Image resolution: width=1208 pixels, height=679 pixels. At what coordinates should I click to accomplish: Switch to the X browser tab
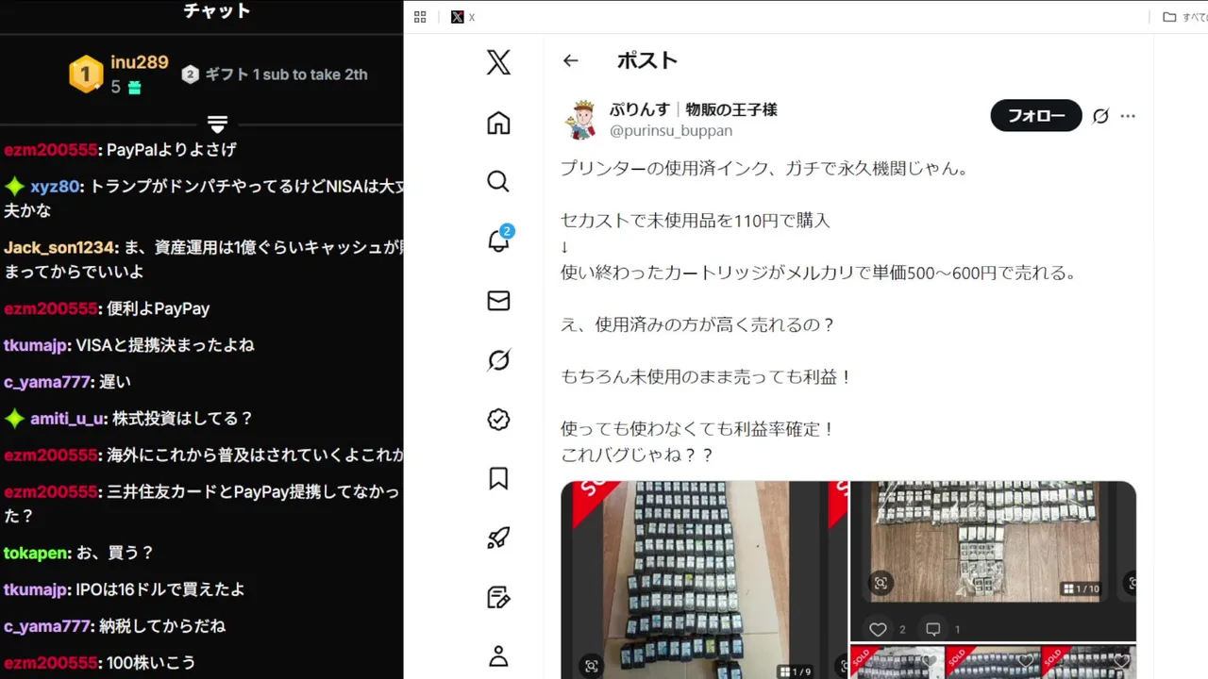point(462,17)
